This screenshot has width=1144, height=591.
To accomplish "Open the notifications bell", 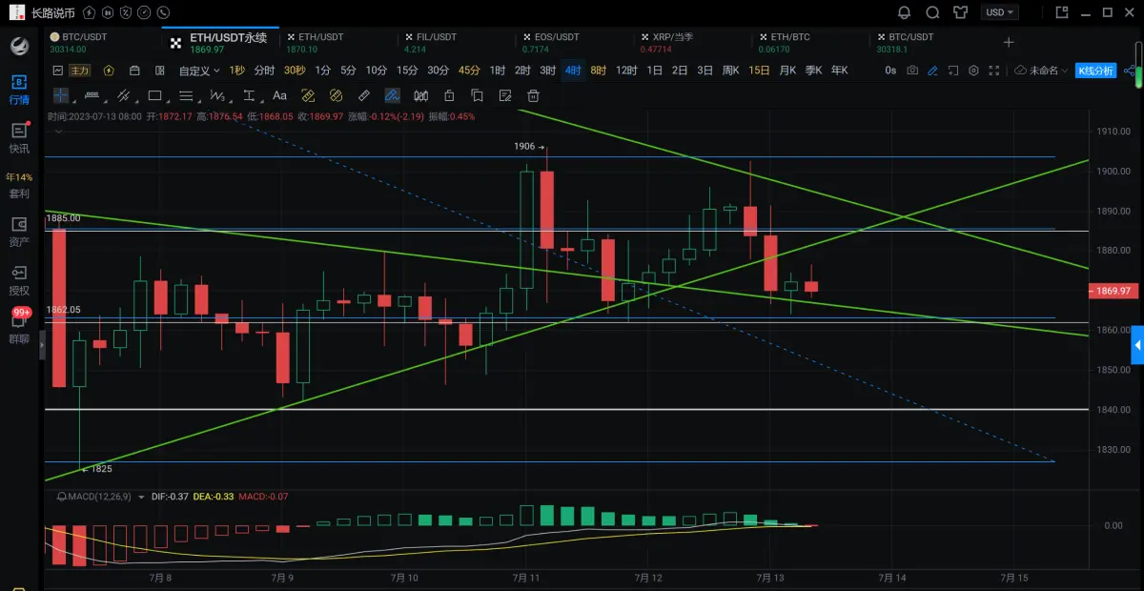I will coord(905,12).
